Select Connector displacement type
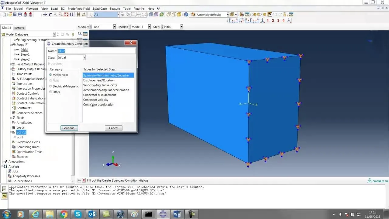This screenshot has width=389, height=219. [x=99, y=95]
